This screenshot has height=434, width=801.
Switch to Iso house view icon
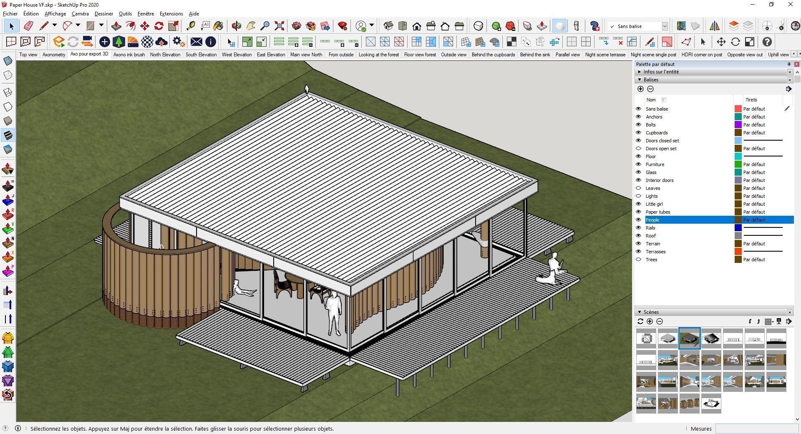pos(388,26)
